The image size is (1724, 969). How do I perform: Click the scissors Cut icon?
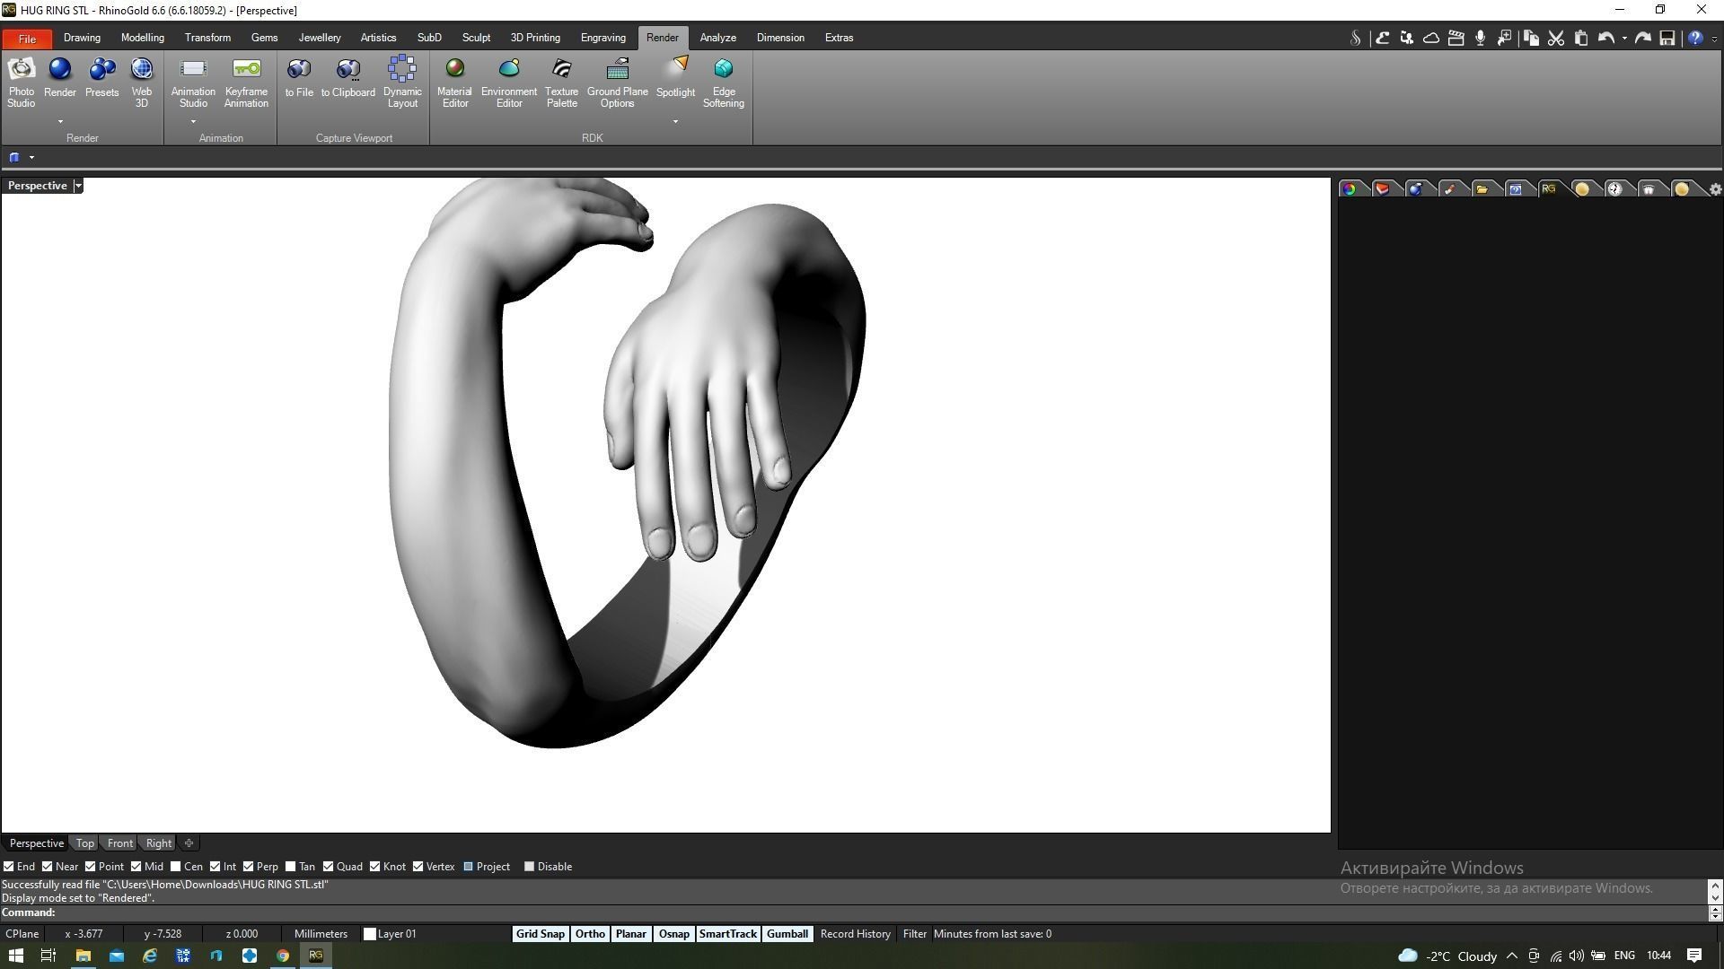point(1556,38)
